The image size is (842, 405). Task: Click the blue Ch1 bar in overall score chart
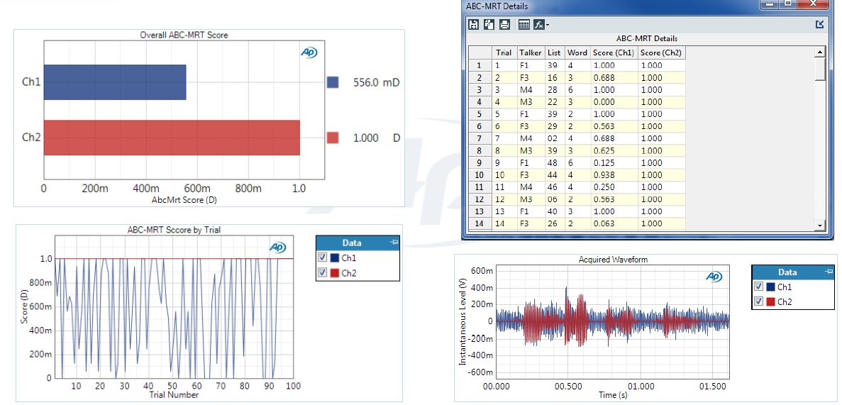114,82
